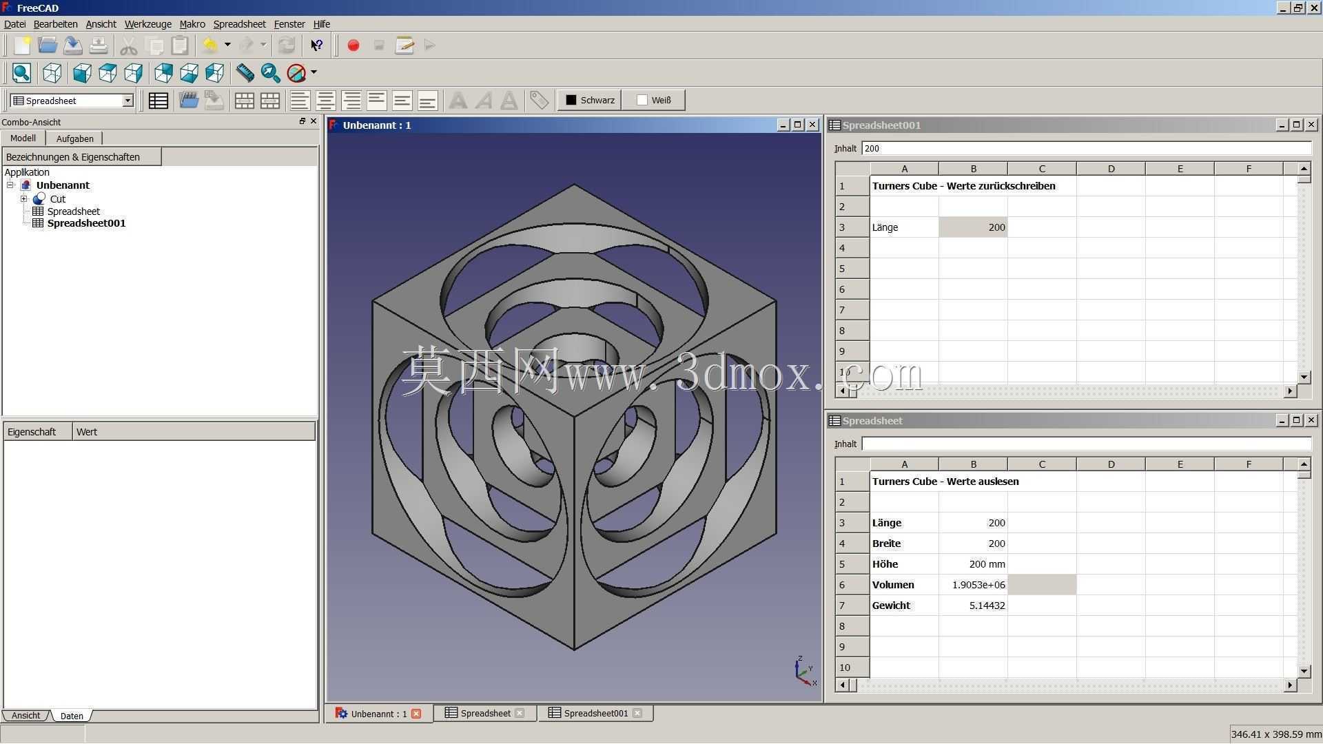This screenshot has width=1323, height=744.
Task: Set the top view cube
Action: [107, 73]
